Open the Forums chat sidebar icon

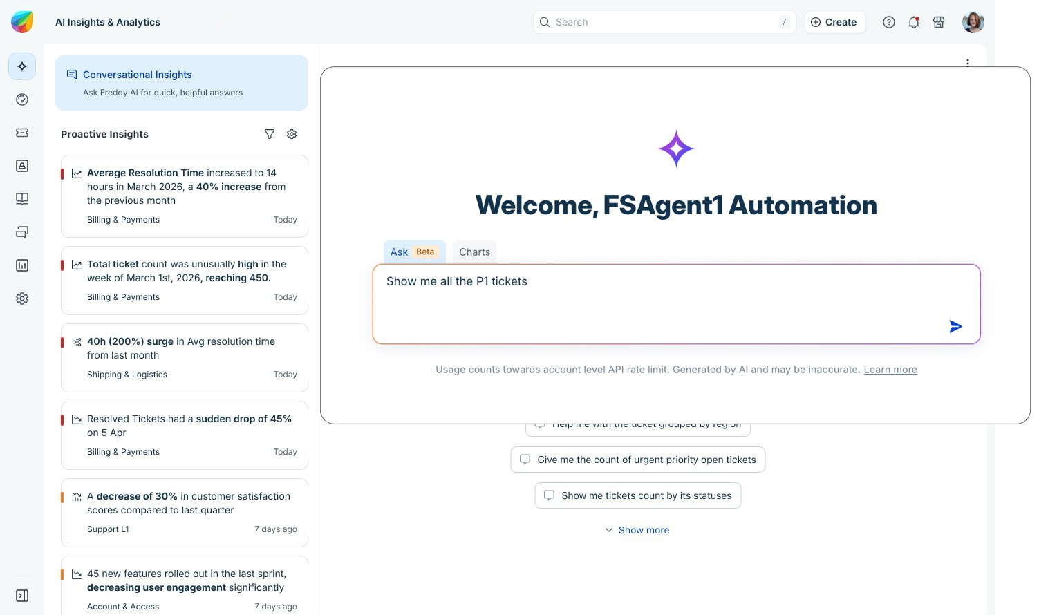tap(22, 232)
